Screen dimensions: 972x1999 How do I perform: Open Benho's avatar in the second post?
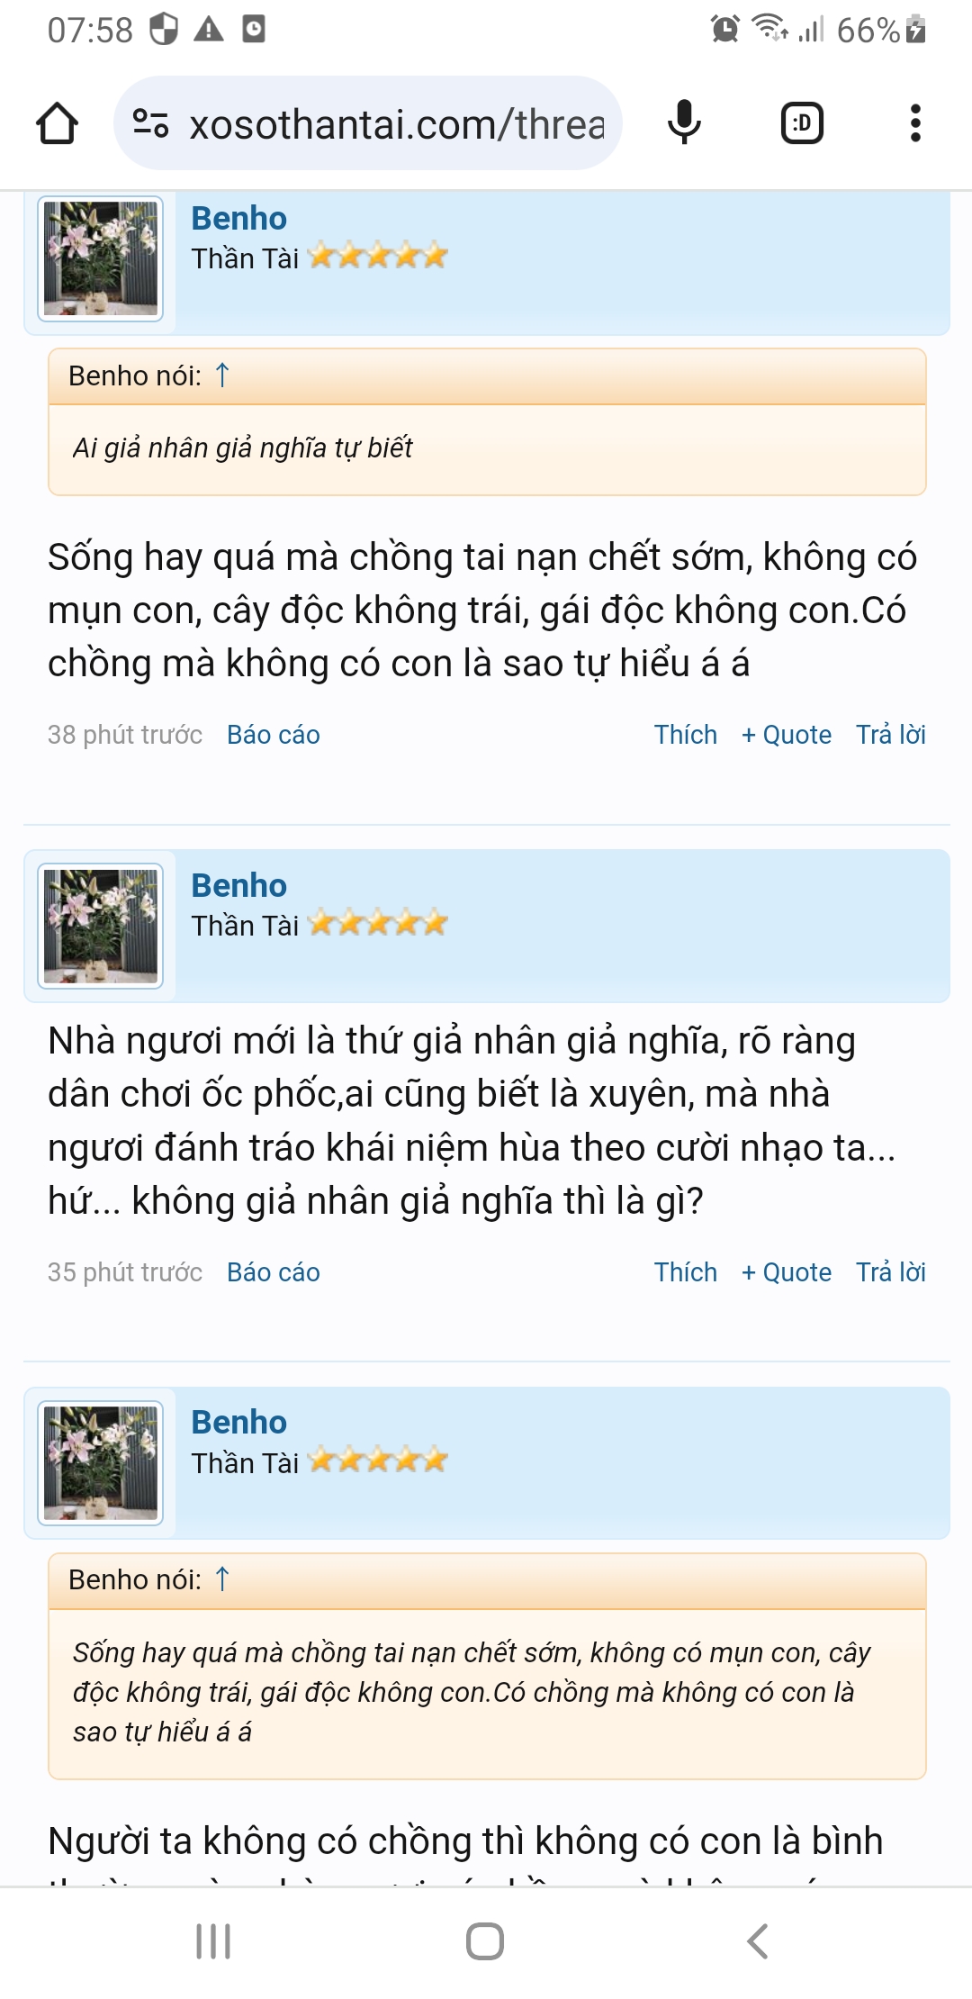pos(101,926)
